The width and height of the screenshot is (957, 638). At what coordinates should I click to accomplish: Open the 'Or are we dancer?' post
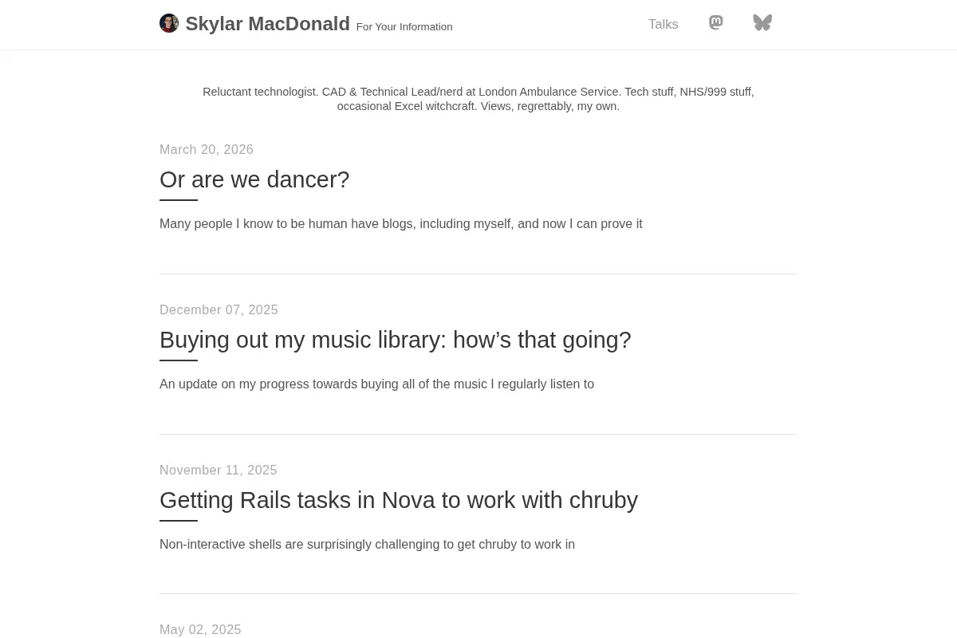tap(254, 179)
